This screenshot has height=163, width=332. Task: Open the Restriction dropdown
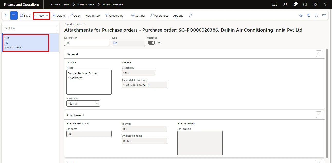83,104
